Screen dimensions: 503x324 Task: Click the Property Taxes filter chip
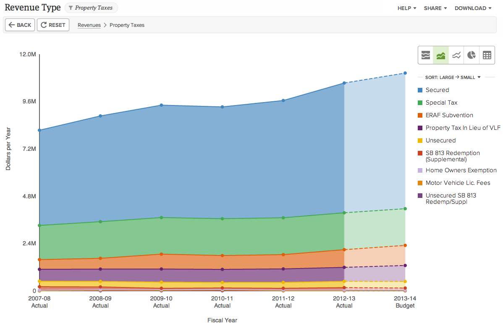[91, 8]
